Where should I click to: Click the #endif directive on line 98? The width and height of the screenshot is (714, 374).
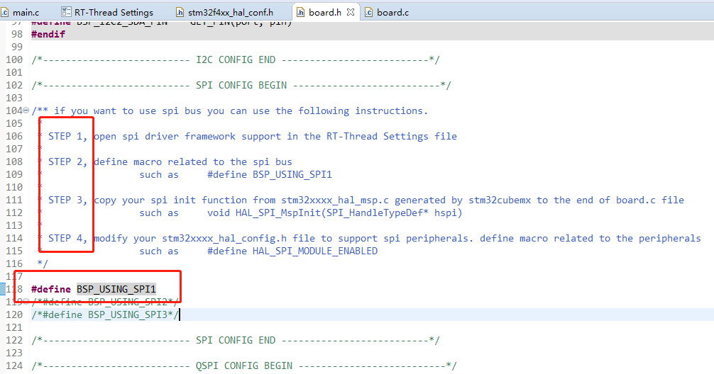tap(48, 34)
